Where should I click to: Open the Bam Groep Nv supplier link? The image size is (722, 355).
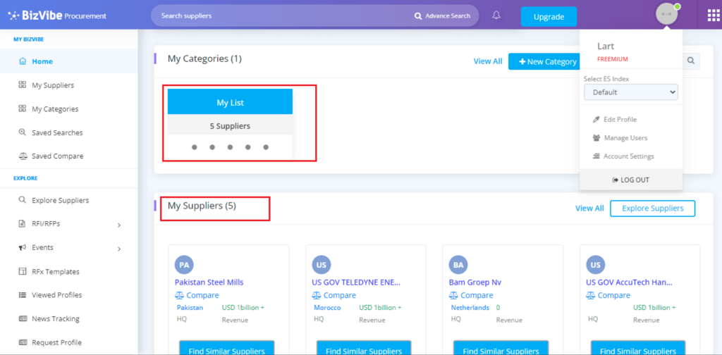click(475, 282)
